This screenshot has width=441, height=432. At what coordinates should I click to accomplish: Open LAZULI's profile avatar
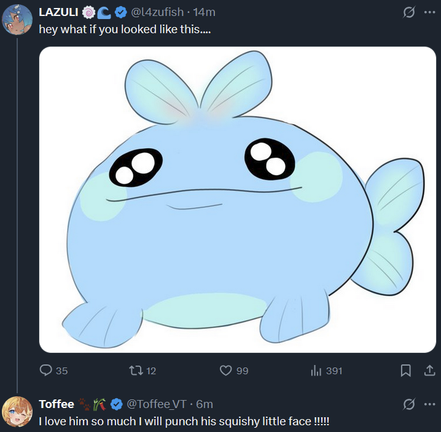pos(17,19)
